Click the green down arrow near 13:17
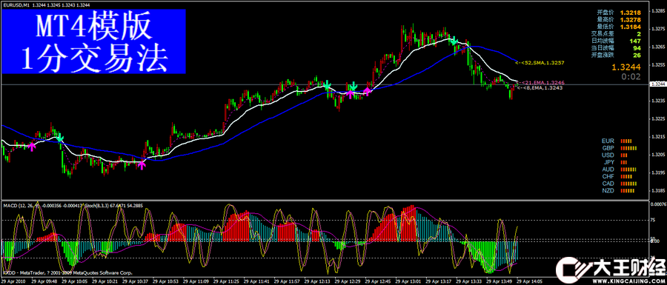This screenshot has width=667, height=285. click(x=454, y=41)
